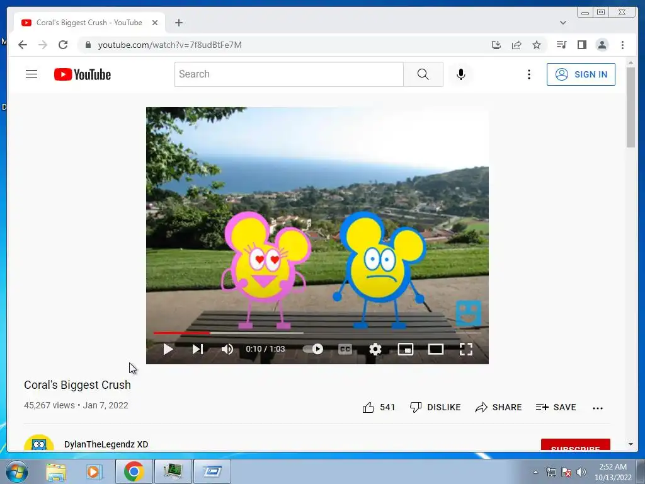Focus the YouTube Search field
This screenshot has width=645, height=484.
coord(288,74)
